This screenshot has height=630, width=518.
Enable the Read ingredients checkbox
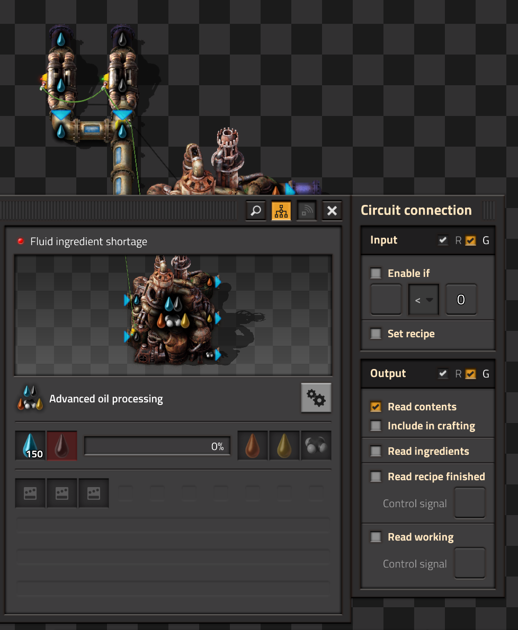(376, 451)
